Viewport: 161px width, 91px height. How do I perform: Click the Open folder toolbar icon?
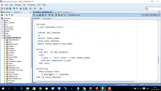pos(4,9)
